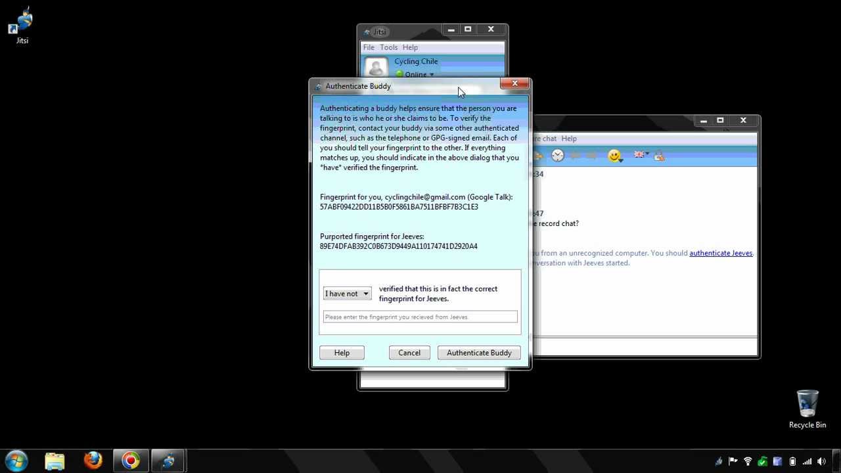Open network signal bars tray icon
Viewport: 841px width, 473px height.
[x=807, y=462]
